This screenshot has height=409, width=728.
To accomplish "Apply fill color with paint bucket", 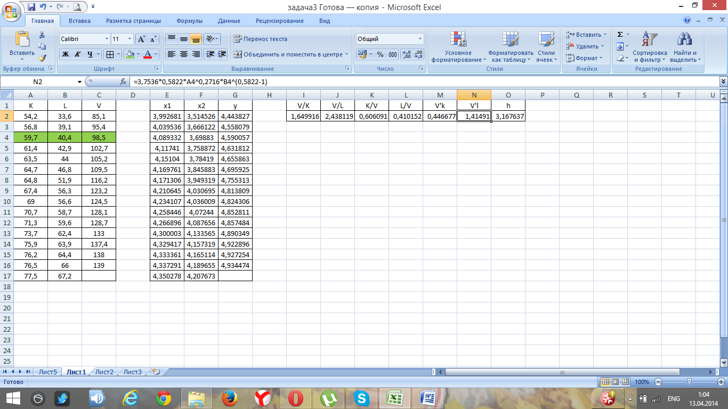I will pos(129,54).
